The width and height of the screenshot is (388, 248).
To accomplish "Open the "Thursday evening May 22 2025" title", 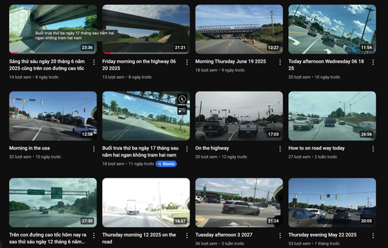I will (322, 235).
